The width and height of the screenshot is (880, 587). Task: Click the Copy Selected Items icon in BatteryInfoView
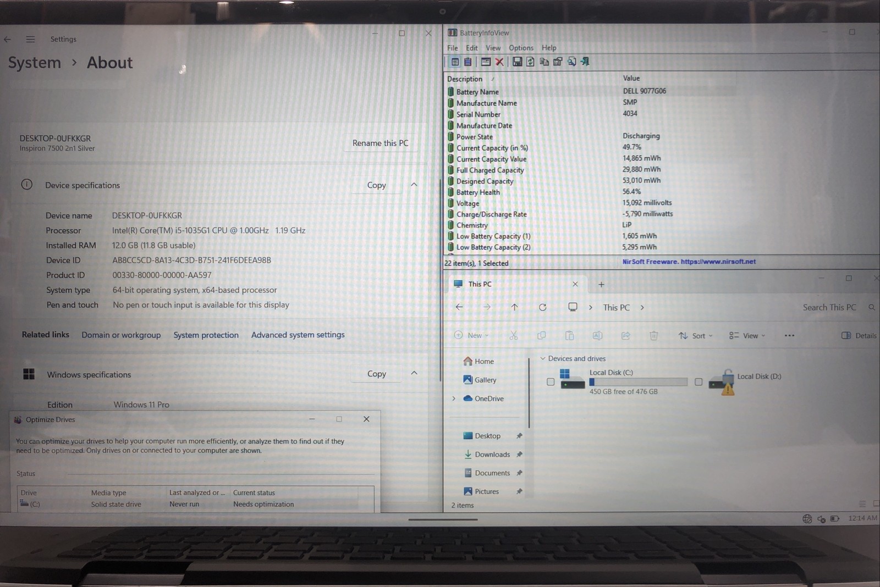[544, 62]
